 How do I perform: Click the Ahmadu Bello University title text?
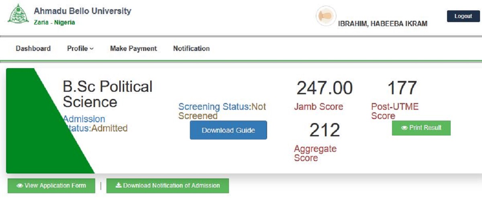pos(82,11)
